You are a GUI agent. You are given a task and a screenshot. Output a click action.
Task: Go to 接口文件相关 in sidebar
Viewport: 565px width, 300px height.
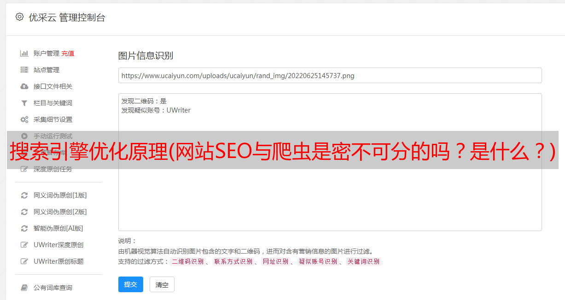coord(53,86)
